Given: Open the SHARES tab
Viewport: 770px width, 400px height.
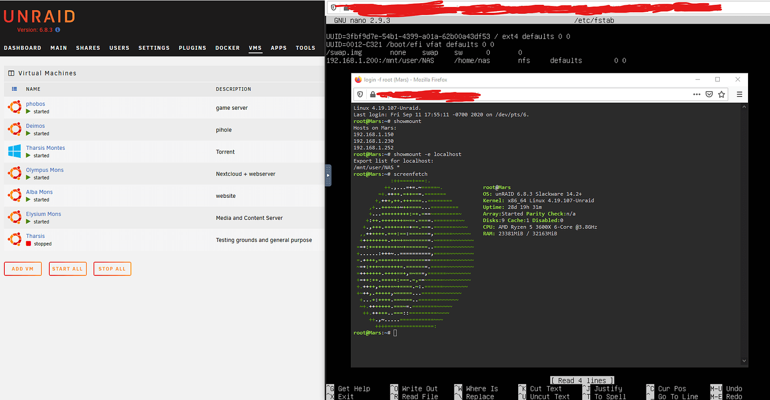Looking at the screenshot, I should [x=88, y=48].
